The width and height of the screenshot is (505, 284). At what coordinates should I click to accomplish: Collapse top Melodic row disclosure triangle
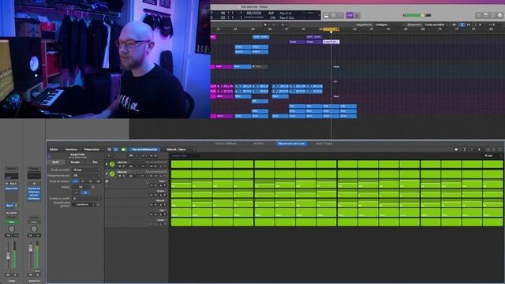pyautogui.click(x=107, y=164)
